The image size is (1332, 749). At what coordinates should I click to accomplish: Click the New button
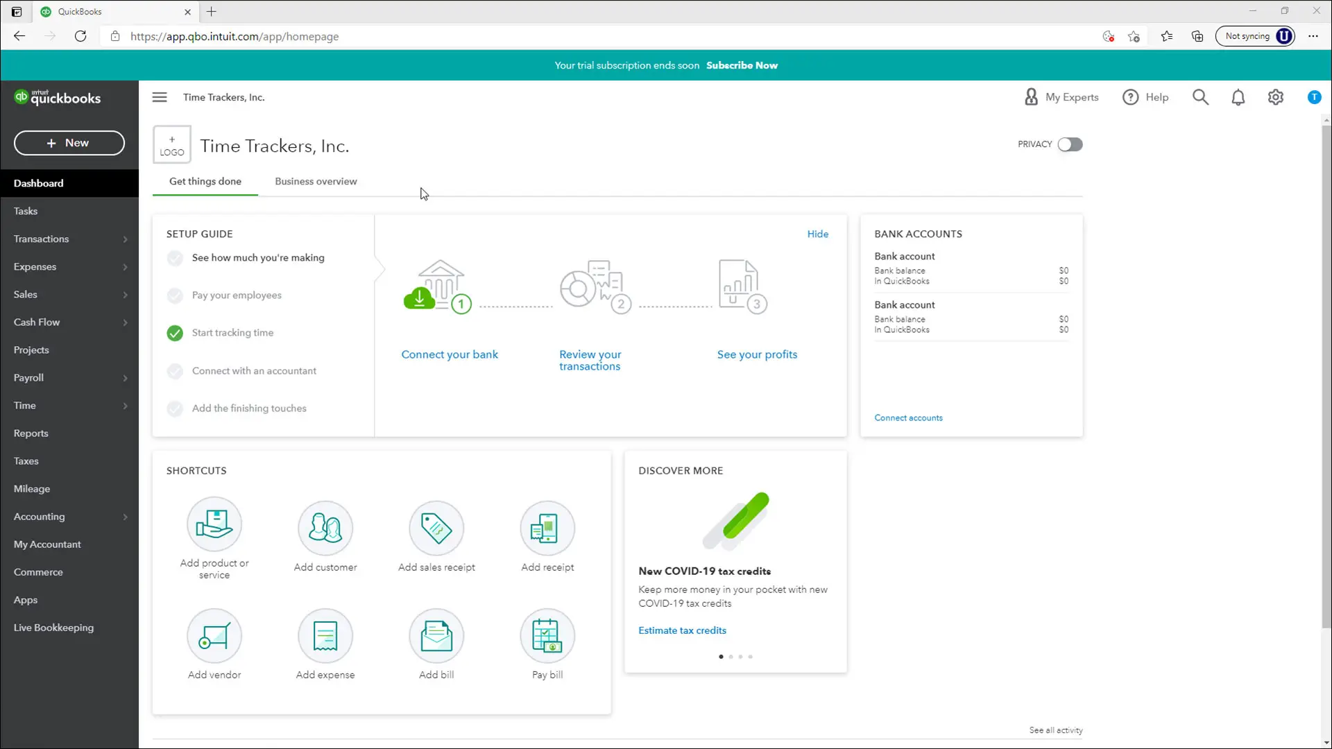pyautogui.click(x=69, y=143)
